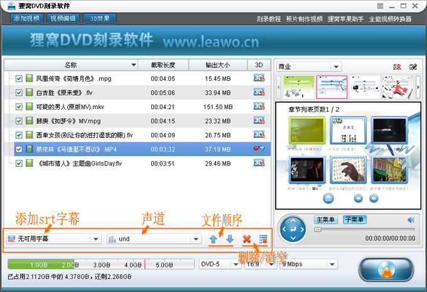Select the red running figure template thumbnail
The height and width of the screenshot is (292, 427).
click(x=397, y=87)
